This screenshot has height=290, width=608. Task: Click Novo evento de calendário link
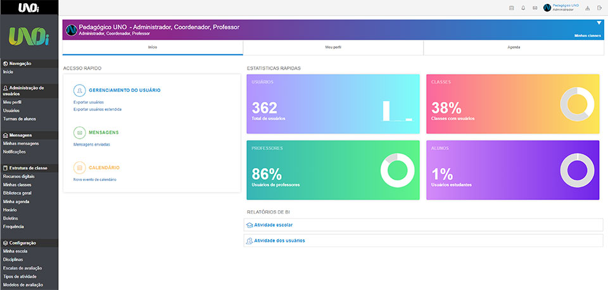pos(94,180)
